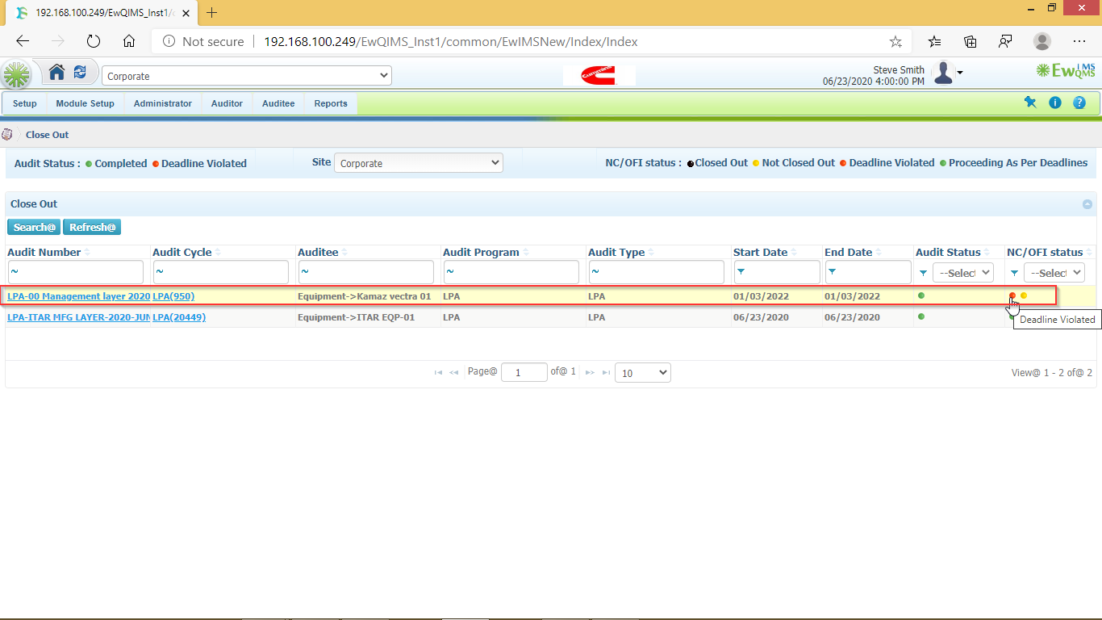The width and height of the screenshot is (1102, 620).
Task: Open the LPA-ITAR MFG LAYER audit link
Action: pos(78,317)
